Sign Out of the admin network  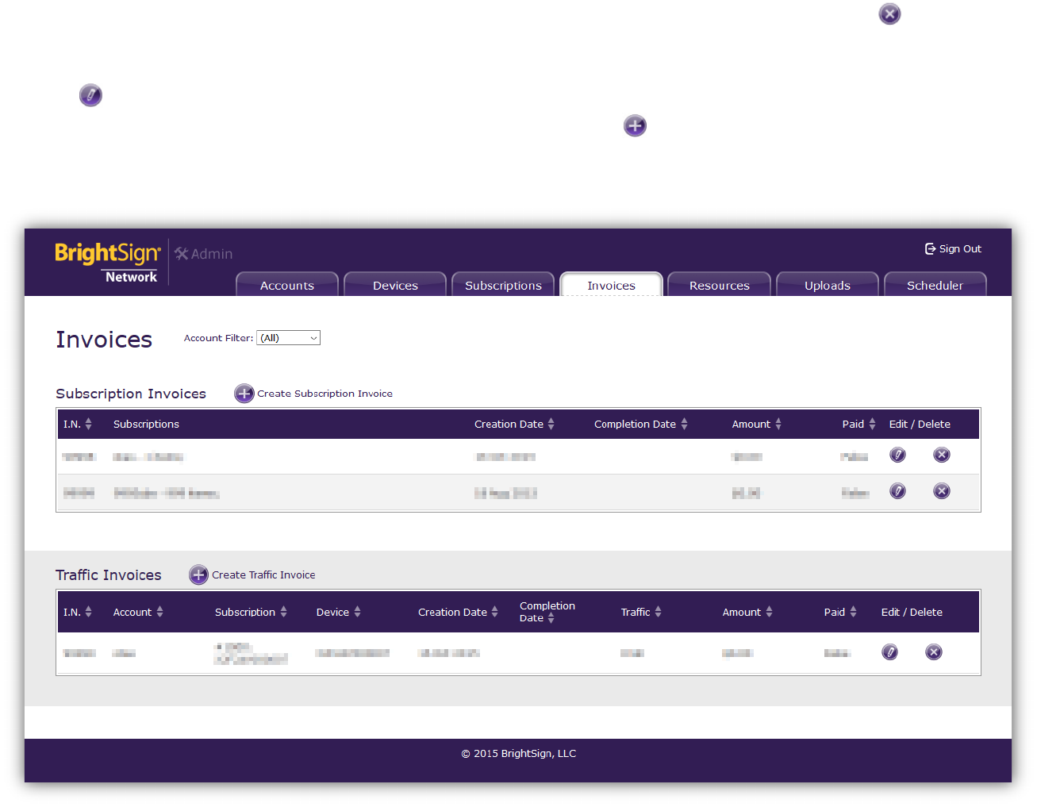click(x=953, y=249)
